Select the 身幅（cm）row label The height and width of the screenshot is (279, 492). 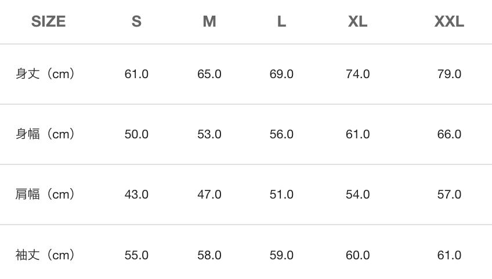coord(45,134)
